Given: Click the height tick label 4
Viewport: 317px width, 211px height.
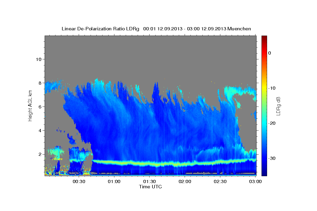Looking at the screenshot, I should point(40,131).
